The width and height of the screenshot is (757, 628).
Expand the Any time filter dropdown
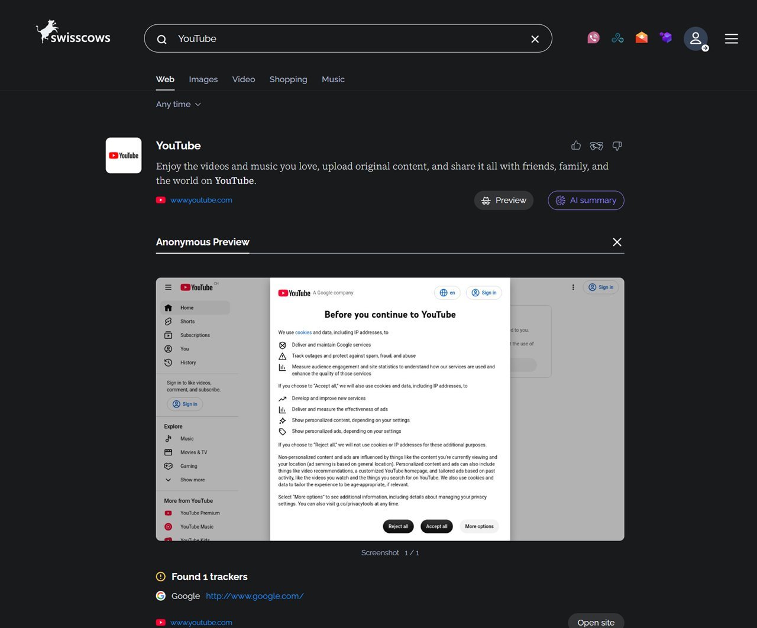pyautogui.click(x=179, y=104)
